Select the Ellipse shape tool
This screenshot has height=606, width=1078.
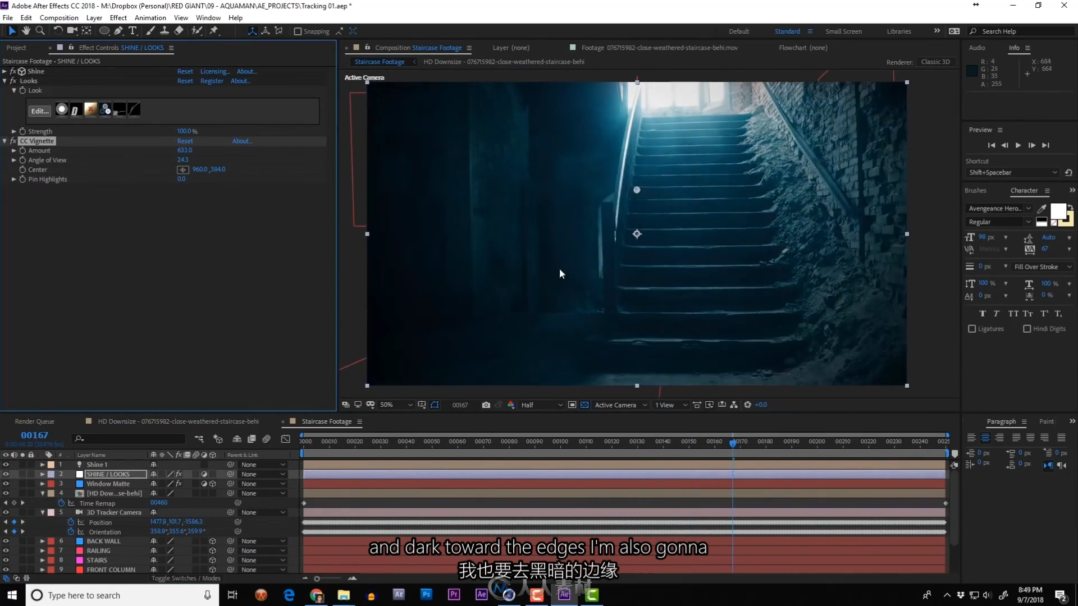click(x=104, y=31)
